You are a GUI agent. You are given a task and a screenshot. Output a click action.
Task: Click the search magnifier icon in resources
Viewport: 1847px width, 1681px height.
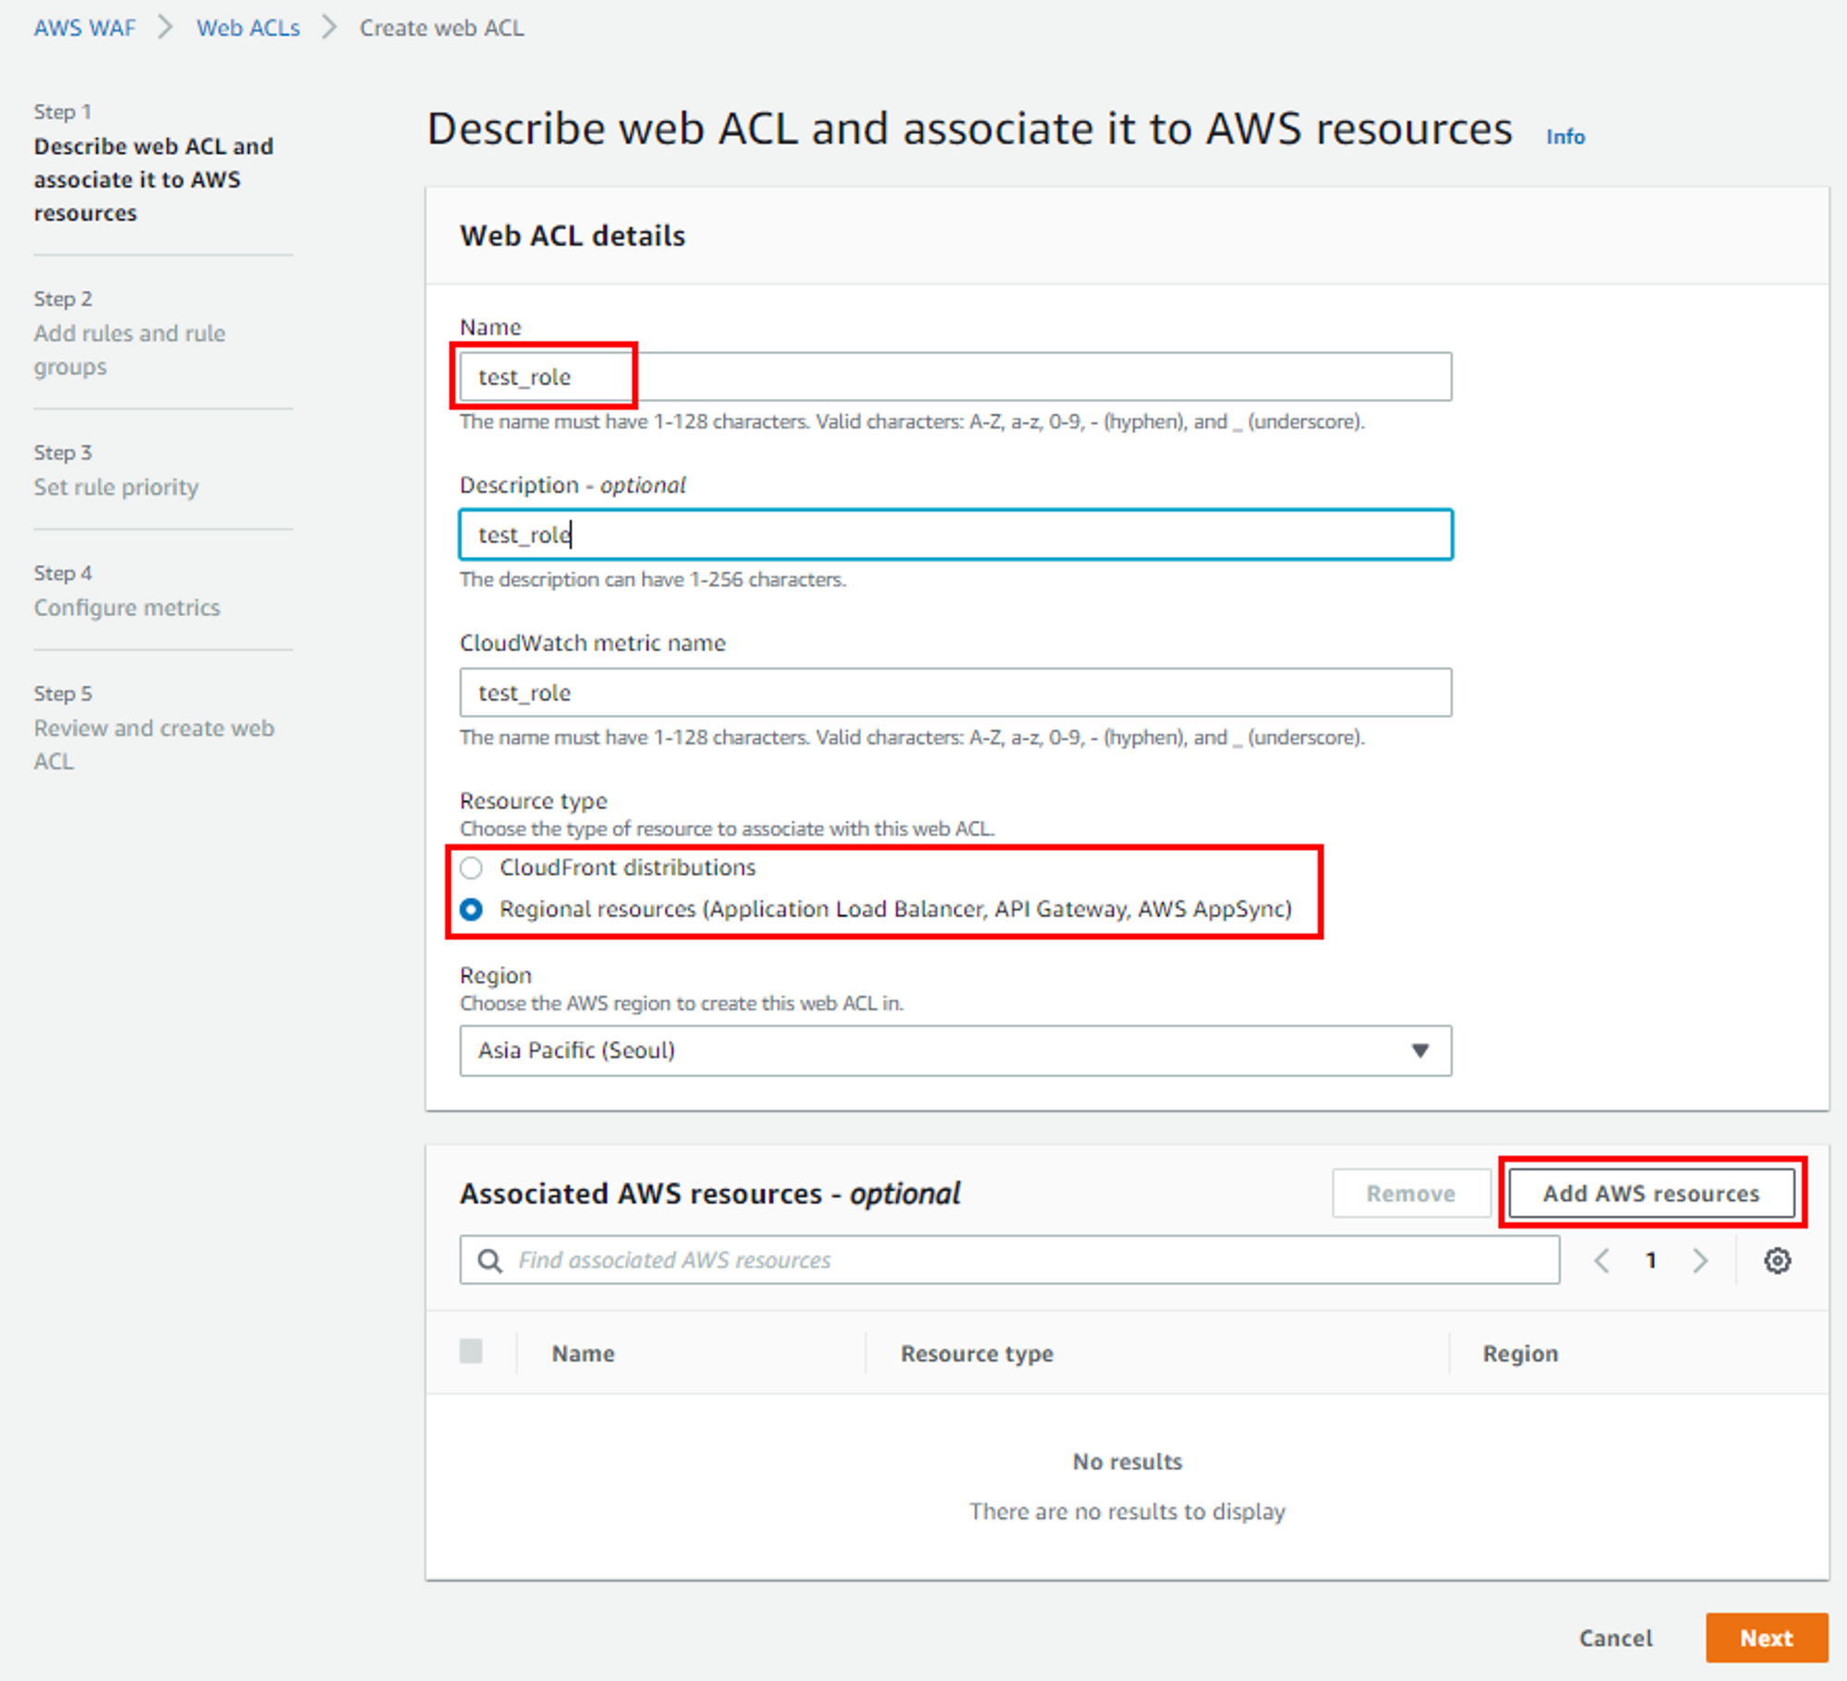490,1261
